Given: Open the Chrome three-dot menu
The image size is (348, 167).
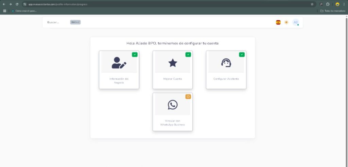Looking at the screenshot, I should coord(344,4).
